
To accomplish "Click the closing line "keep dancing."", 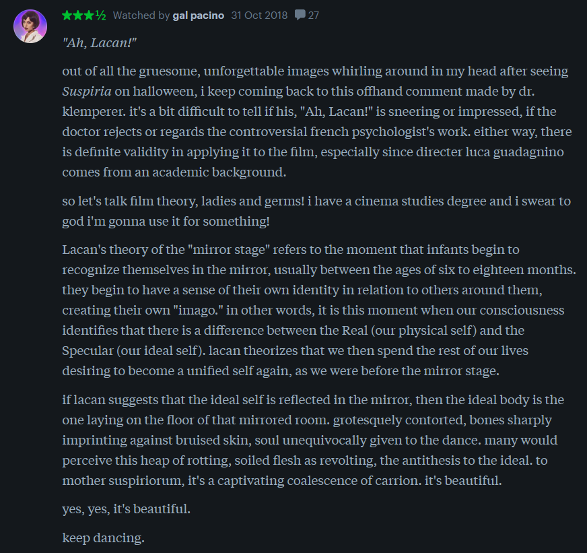I will (x=103, y=538).
